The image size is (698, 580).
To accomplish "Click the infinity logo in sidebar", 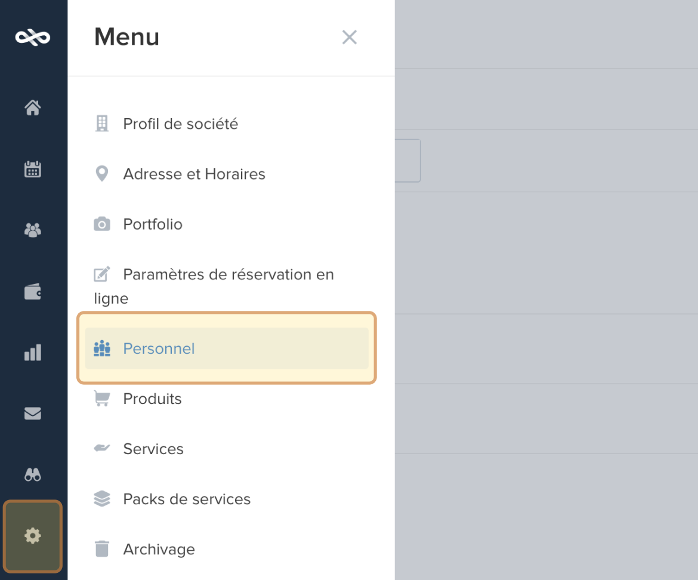I will (x=33, y=38).
